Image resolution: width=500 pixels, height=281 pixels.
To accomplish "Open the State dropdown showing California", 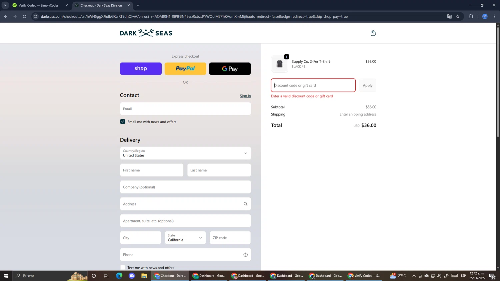I will coord(185,238).
